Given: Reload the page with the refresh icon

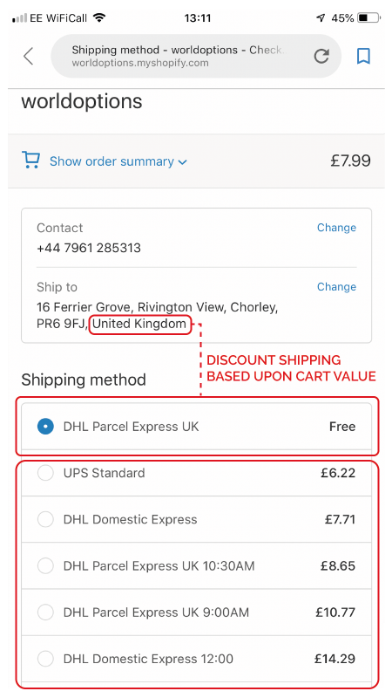Looking at the screenshot, I should (321, 56).
